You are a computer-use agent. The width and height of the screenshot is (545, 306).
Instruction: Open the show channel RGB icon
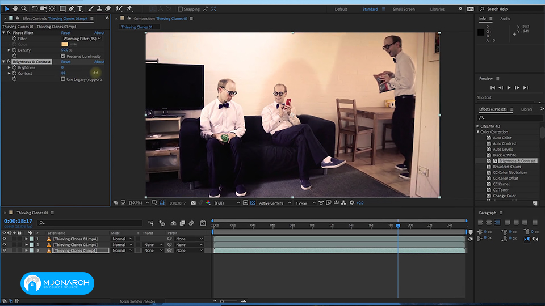click(x=208, y=203)
